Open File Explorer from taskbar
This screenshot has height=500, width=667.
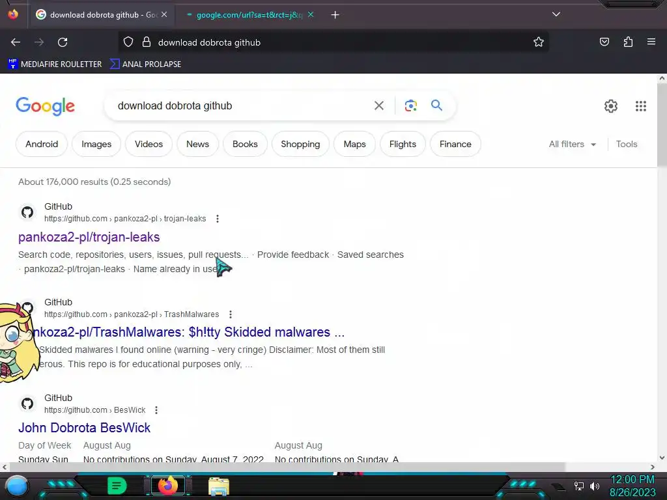pyautogui.click(x=219, y=486)
